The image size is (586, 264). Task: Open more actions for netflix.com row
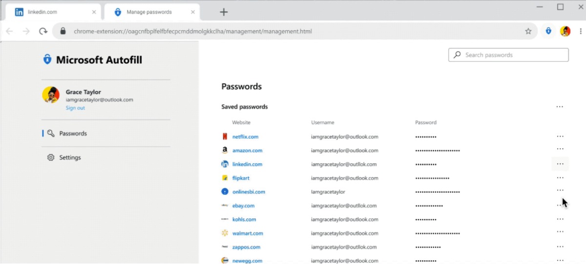click(x=560, y=136)
